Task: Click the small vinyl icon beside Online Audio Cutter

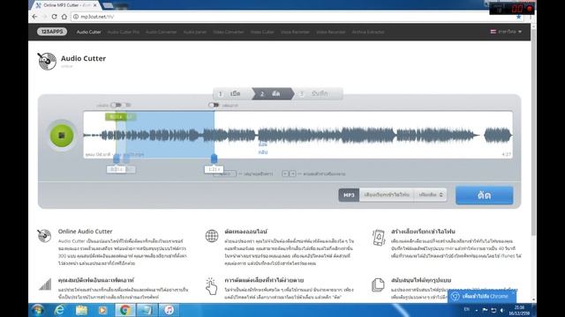Action: tap(44, 236)
